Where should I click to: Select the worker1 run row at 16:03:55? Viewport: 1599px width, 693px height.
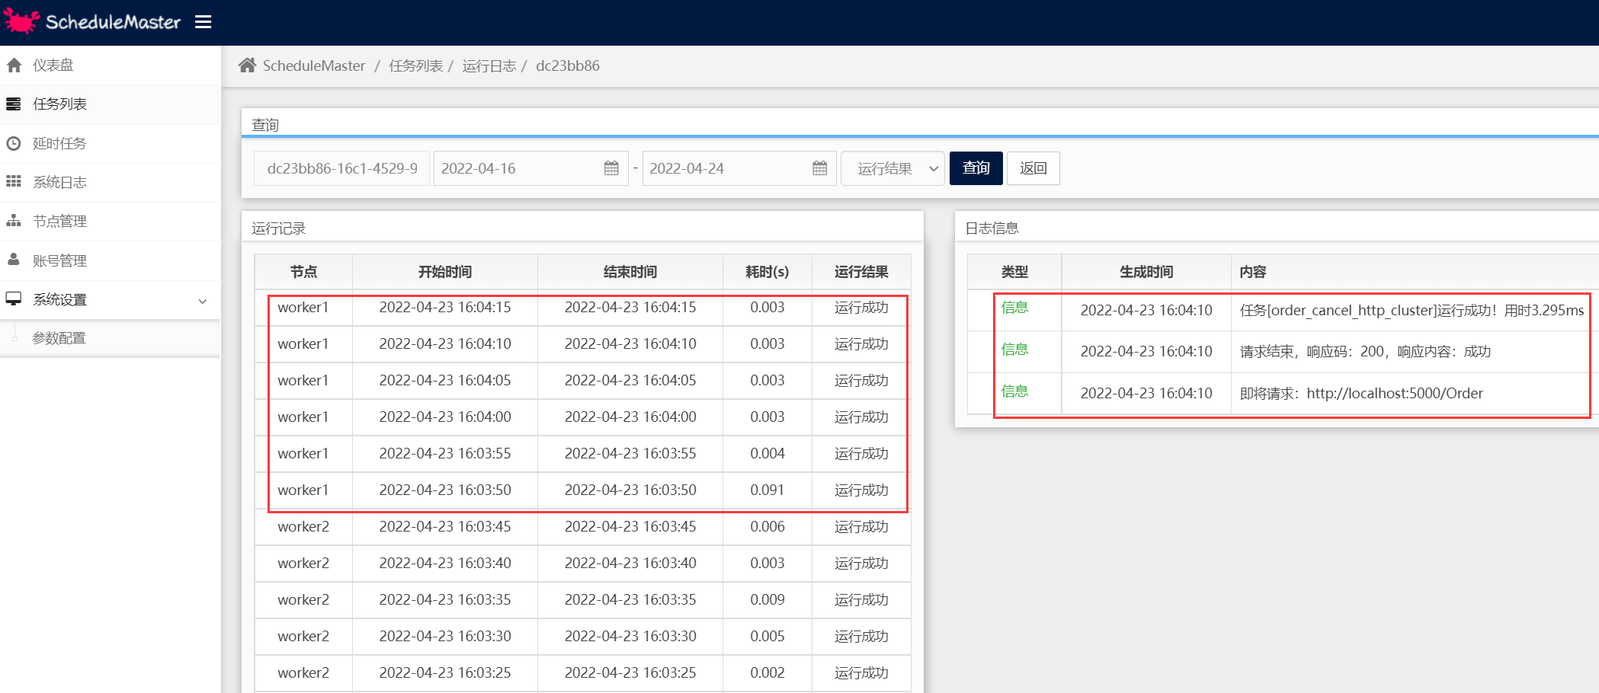(x=583, y=454)
